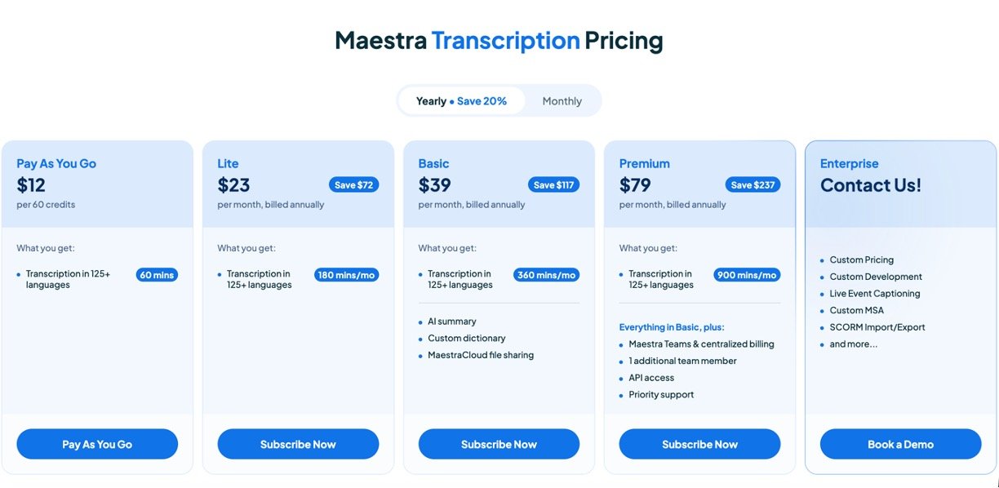The width and height of the screenshot is (999, 488).
Task: Subscribe Now to the Premium plan
Action: coord(699,444)
